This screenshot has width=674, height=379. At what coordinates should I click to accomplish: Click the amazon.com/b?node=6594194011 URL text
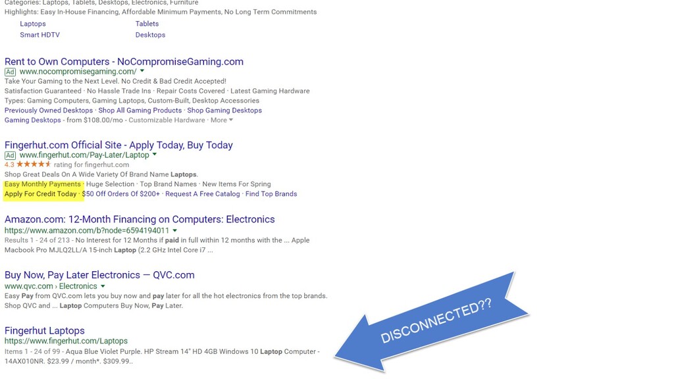pos(87,230)
